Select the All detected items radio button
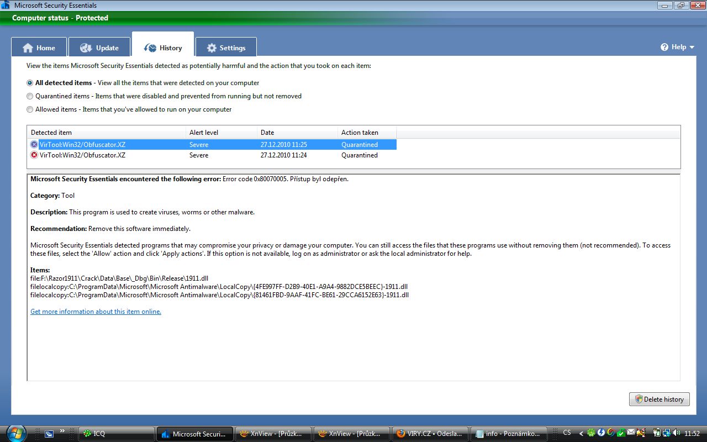Viewport: 707px width, 442px height. pyautogui.click(x=30, y=83)
